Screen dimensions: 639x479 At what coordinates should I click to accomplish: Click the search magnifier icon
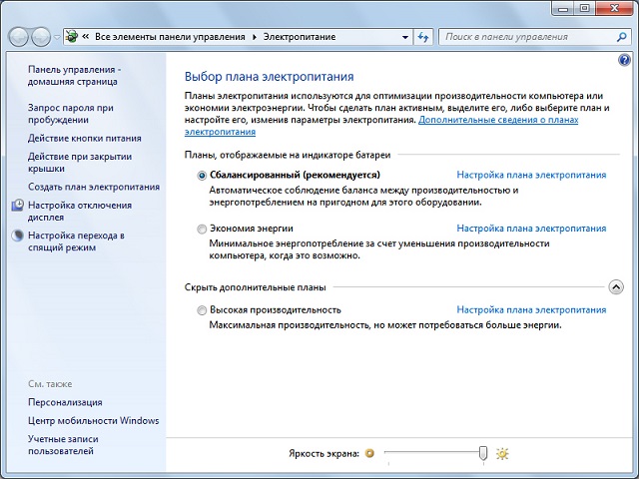click(621, 37)
